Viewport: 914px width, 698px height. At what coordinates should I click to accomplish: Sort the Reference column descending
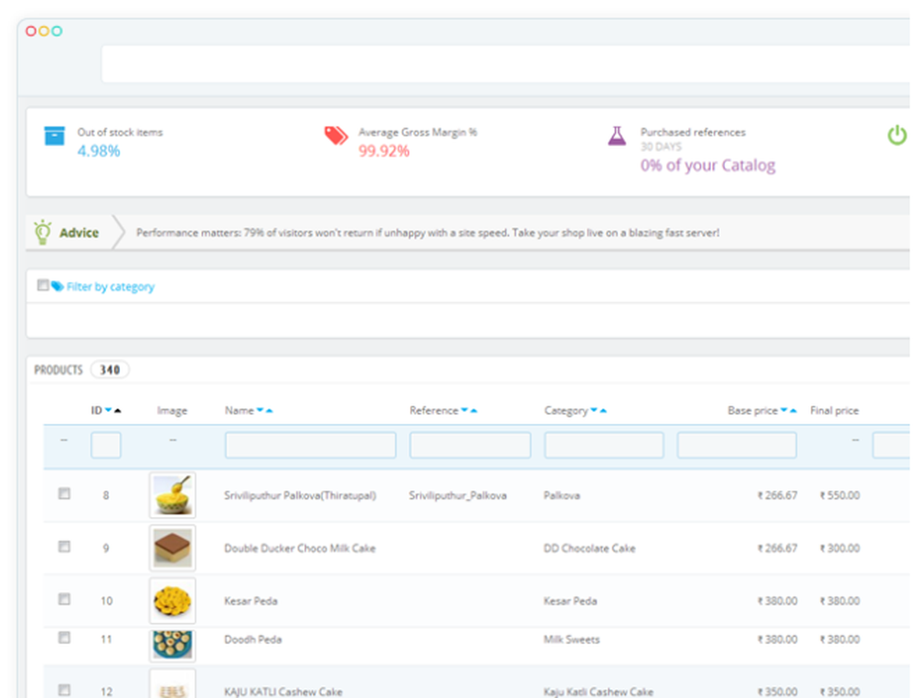462,409
